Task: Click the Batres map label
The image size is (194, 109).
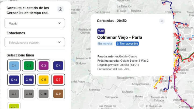Action: [x=139, y=96]
